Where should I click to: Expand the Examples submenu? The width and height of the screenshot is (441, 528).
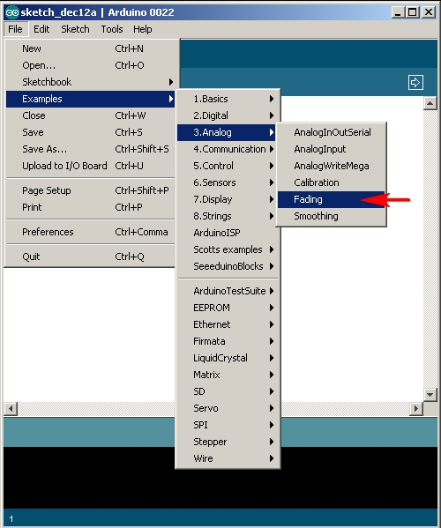[90, 99]
